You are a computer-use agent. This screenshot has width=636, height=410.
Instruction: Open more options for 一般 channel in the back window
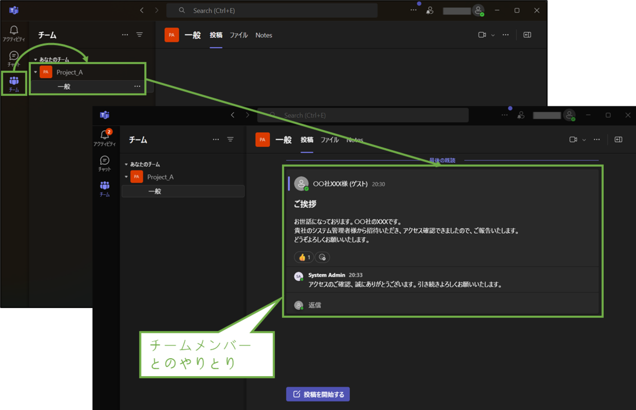point(137,86)
